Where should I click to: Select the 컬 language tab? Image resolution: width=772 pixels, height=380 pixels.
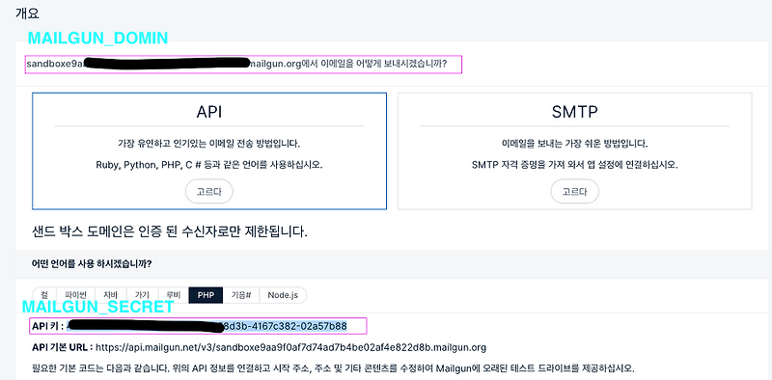click(x=44, y=295)
